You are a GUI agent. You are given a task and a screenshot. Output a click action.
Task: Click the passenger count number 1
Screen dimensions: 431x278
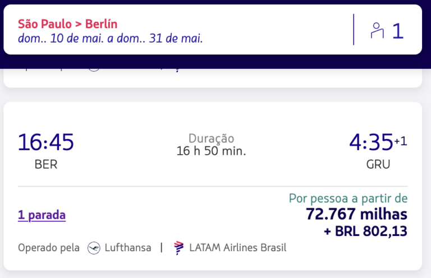398,31
